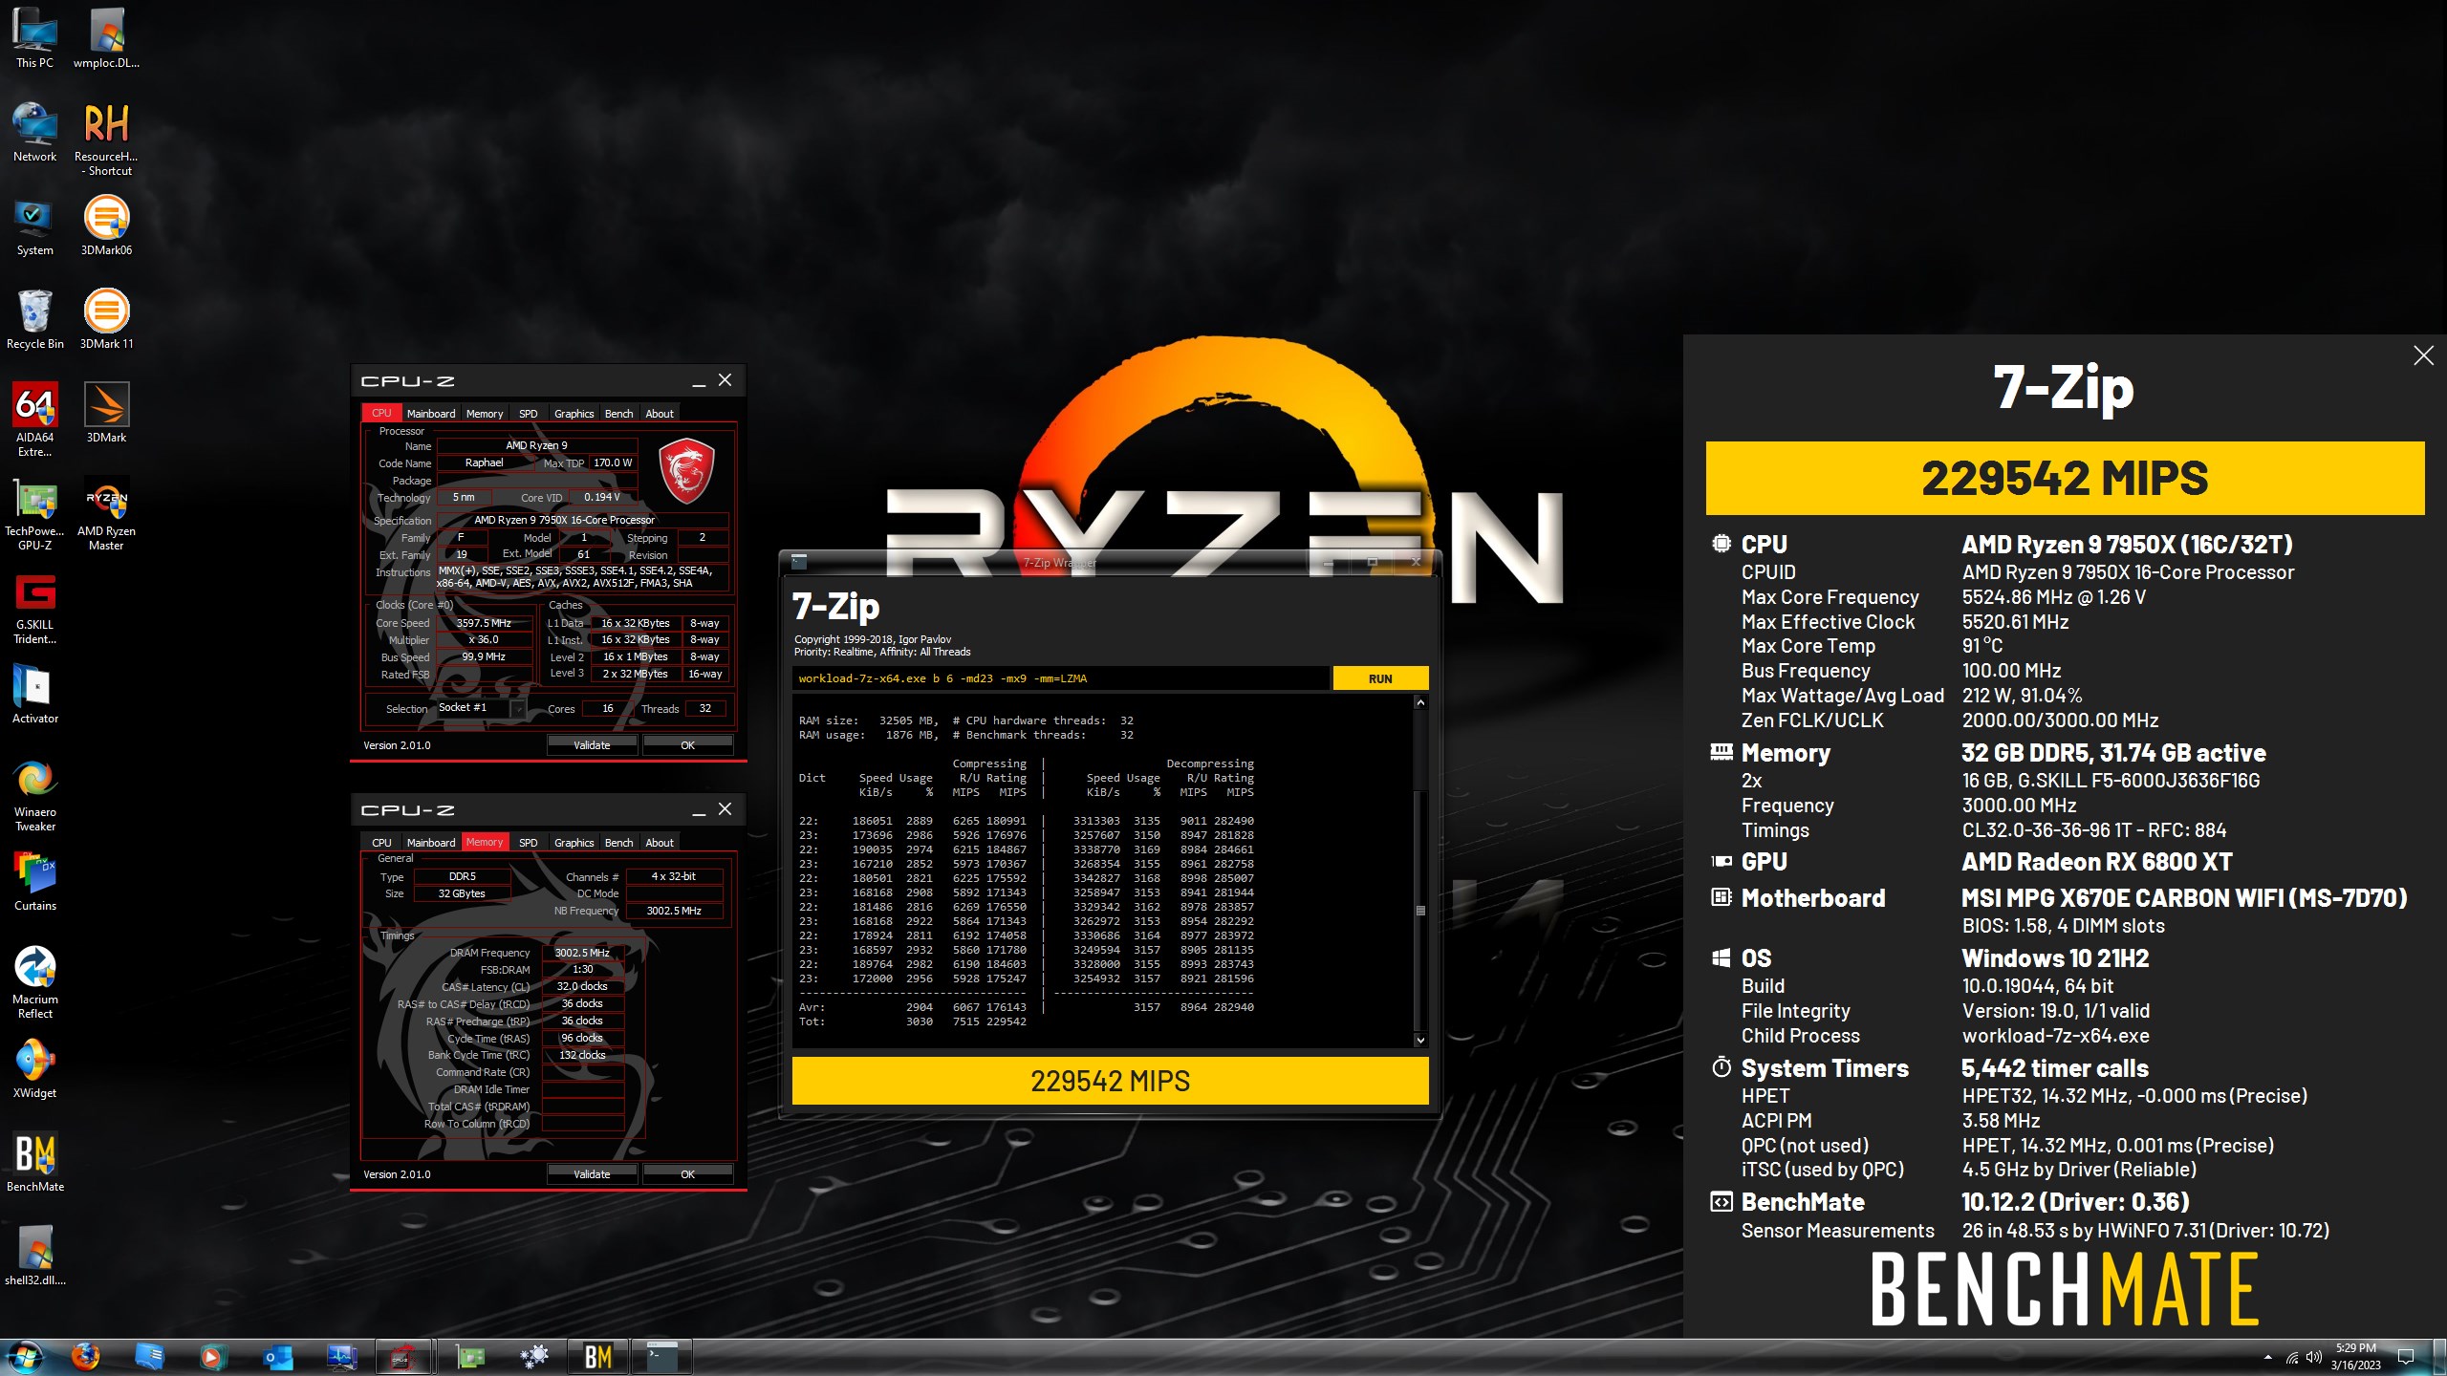Open the shell32.dll desktop file icon

34,1256
